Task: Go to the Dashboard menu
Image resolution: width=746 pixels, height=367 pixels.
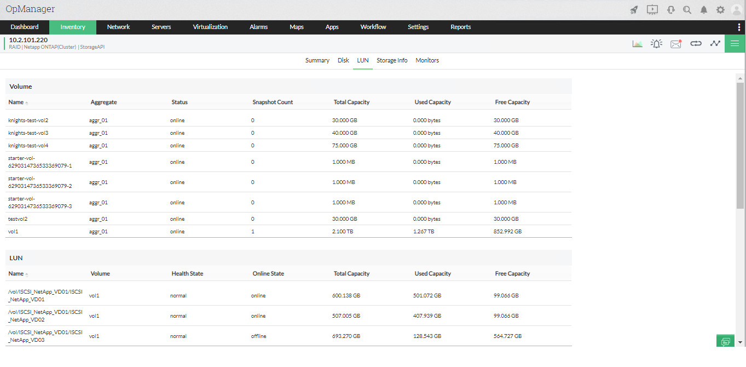Action: pyautogui.click(x=25, y=27)
